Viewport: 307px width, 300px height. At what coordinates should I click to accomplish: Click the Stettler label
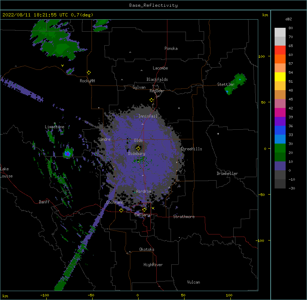(x=226, y=84)
